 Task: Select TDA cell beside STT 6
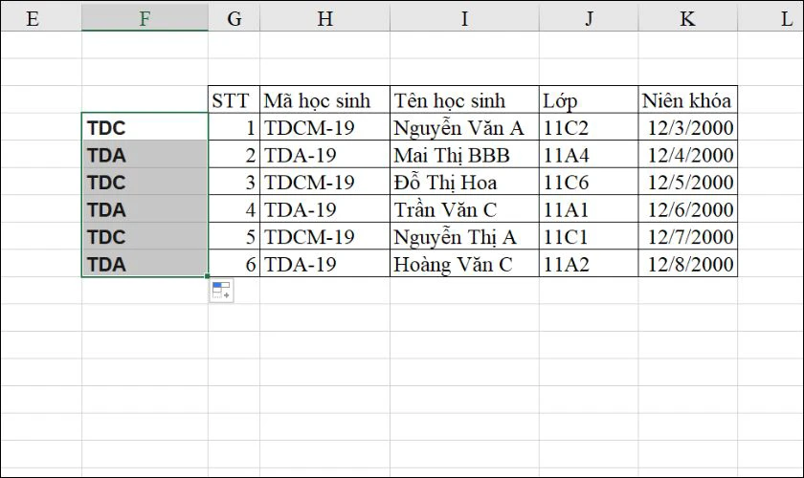pos(145,263)
